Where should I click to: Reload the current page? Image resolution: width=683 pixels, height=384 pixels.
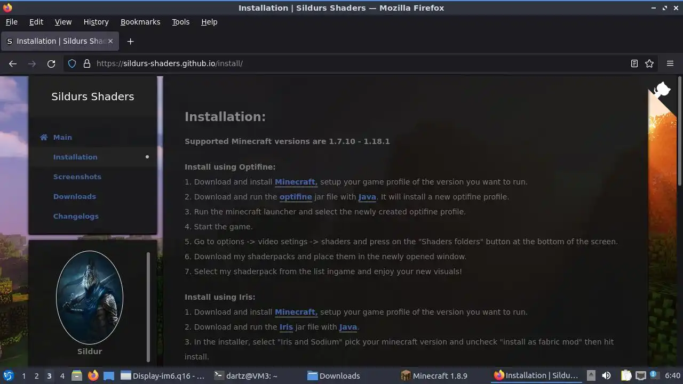click(51, 63)
